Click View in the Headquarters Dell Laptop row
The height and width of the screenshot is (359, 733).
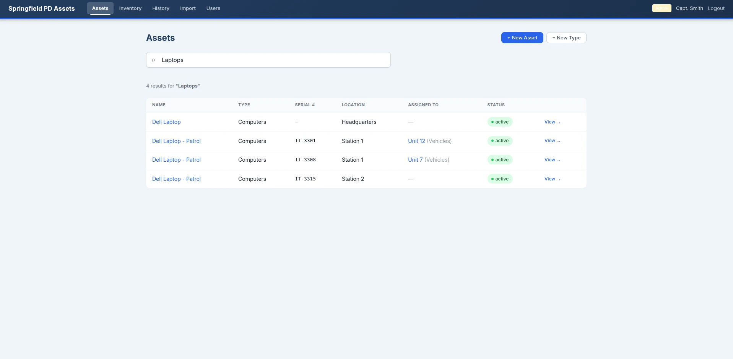pos(552,122)
